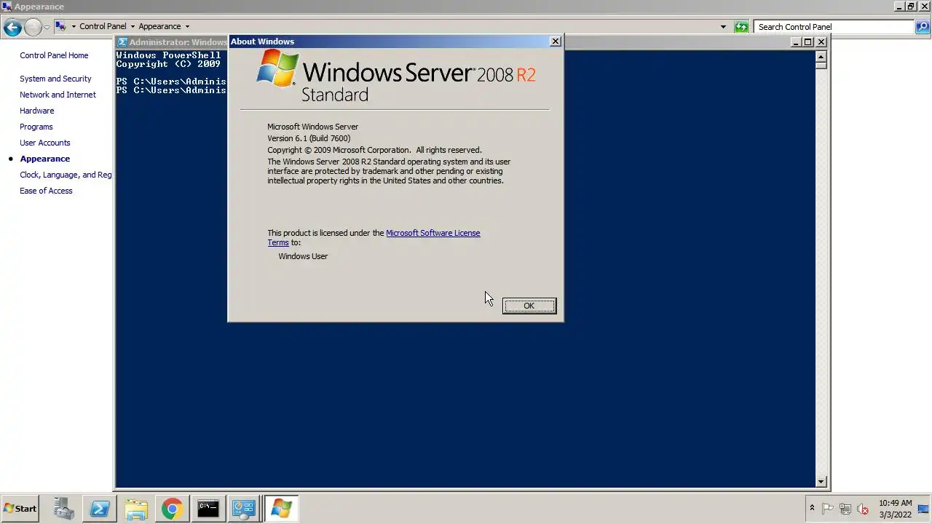Image resolution: width=932 pixels, height=524 pixels.
Task: Open Control Panel Home link
Action: pyautogui.click(x=54, y=55)
